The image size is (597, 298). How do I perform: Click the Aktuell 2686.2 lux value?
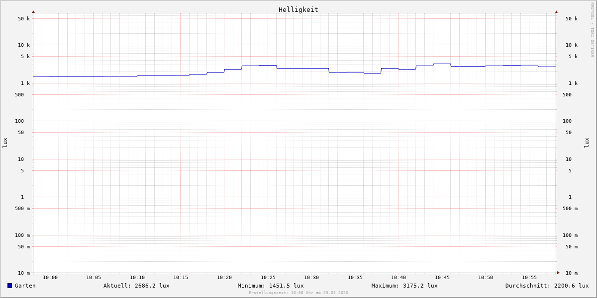click(x=136, y=286)
